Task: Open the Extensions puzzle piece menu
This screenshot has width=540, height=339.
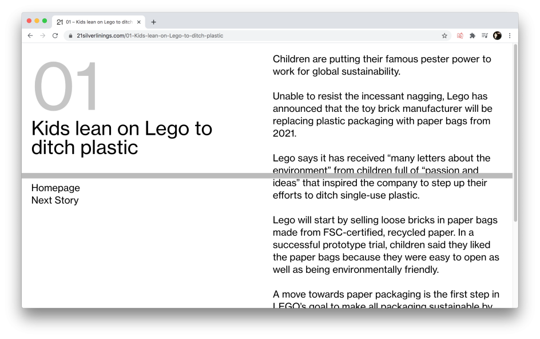Action: [x=472, y=35]
